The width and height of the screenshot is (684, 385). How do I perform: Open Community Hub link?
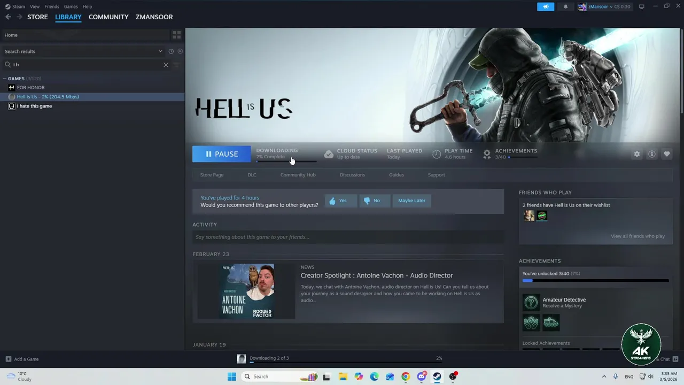tap(298, 175)
